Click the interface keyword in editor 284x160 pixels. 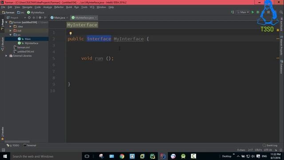(99, 39)
